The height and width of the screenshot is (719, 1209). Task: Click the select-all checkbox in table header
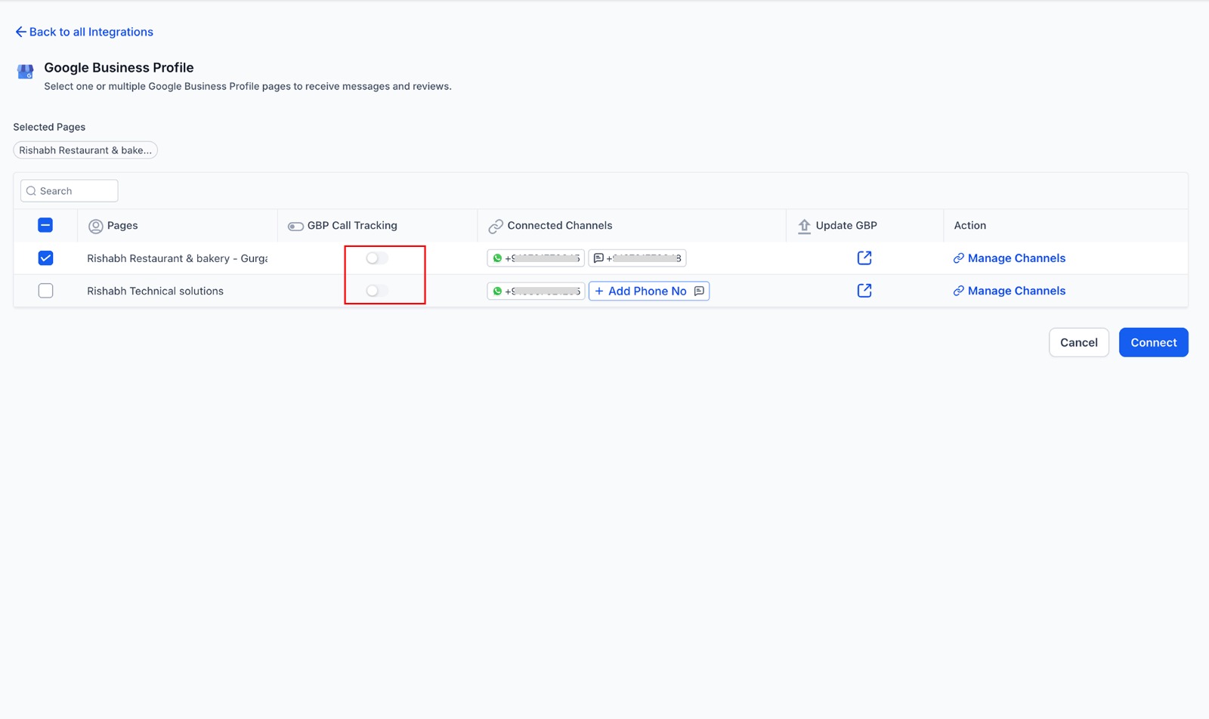[45, 225]
